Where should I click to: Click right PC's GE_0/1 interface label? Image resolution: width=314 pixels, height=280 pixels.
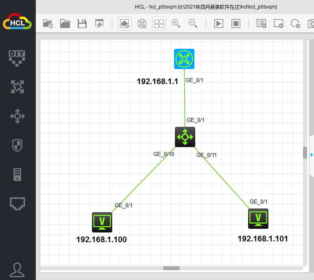pyautogui.click(x=259, y=202)
